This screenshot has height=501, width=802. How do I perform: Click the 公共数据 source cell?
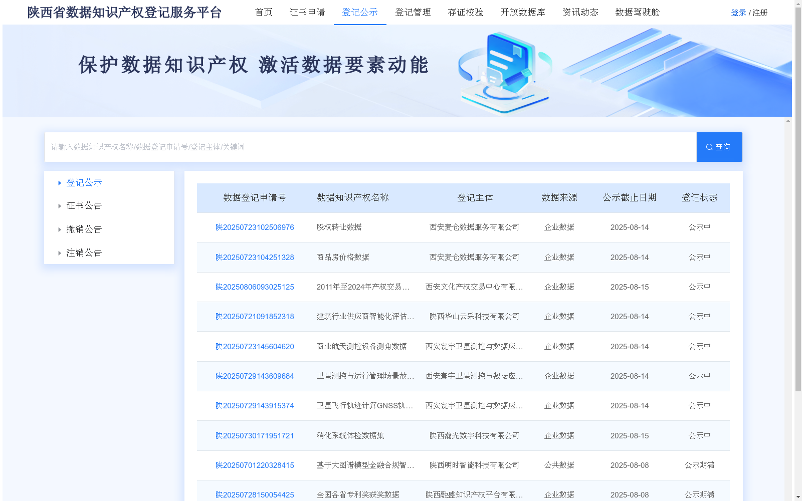click(x=559, y=465)
